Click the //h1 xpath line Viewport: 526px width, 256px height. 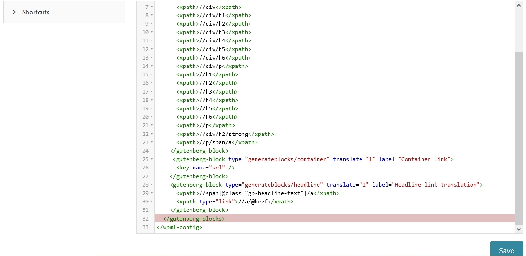208,74
